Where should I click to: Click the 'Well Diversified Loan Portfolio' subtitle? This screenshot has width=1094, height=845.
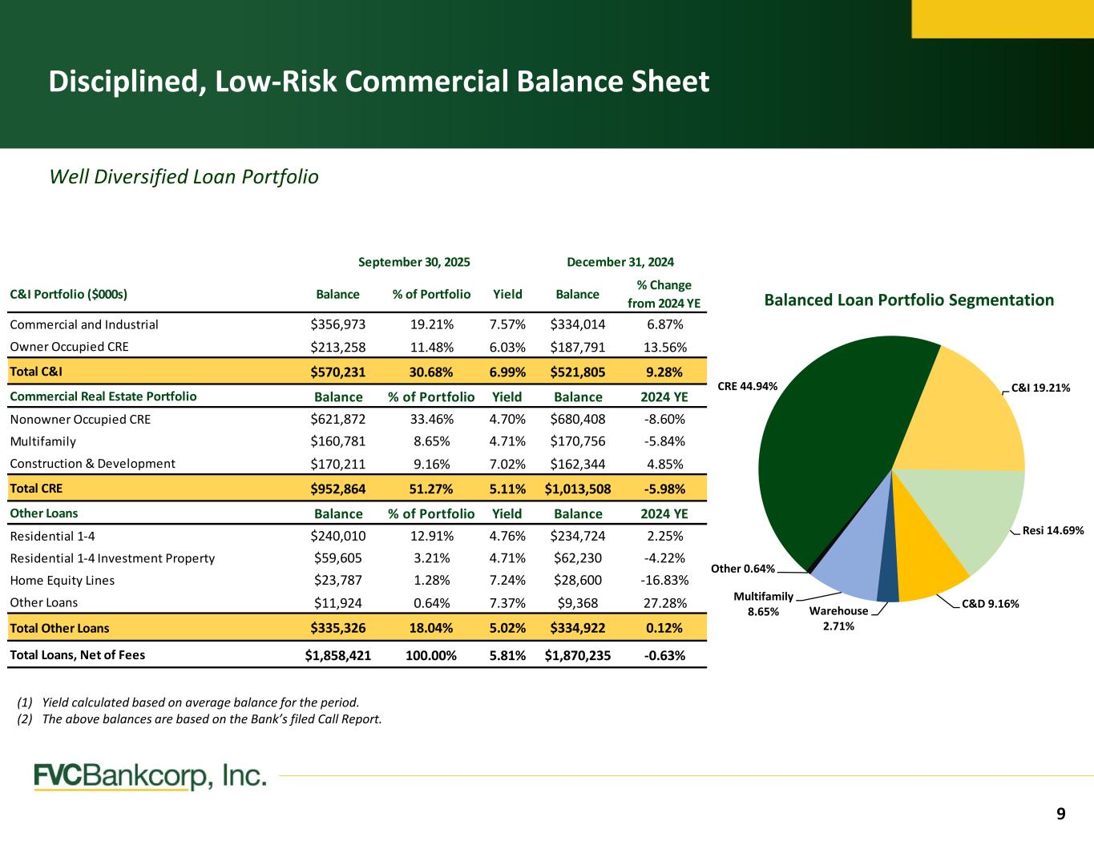(x=184, y=176)
